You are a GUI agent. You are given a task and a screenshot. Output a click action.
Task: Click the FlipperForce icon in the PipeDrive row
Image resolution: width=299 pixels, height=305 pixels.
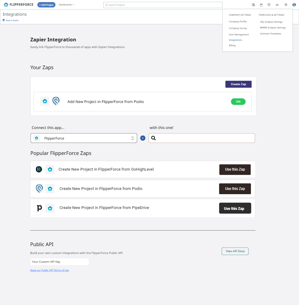click(50, 208)
